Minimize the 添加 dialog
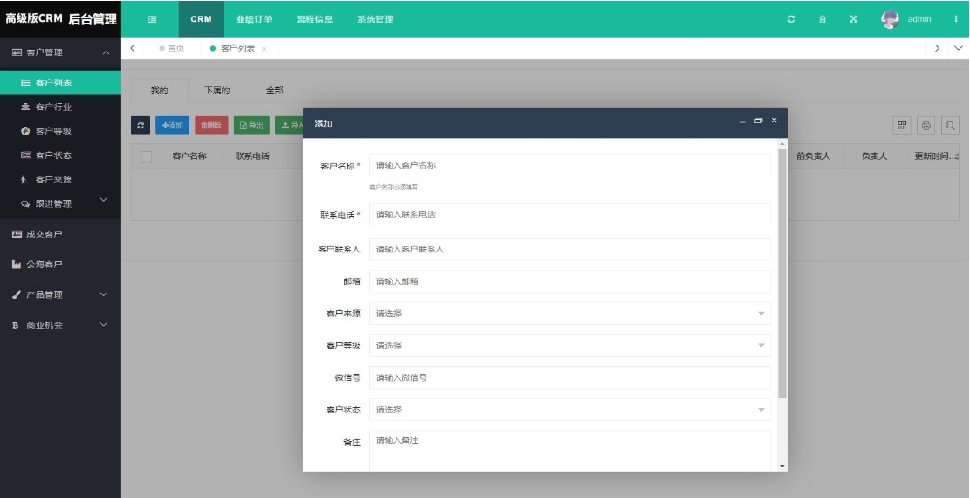The height and width of the screenshot is (498, 970). [x=742, y=121]
